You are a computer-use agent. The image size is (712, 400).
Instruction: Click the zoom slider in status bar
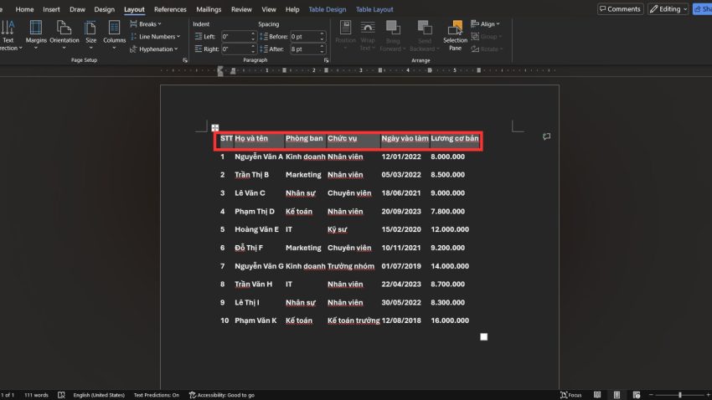click(679, 394)
